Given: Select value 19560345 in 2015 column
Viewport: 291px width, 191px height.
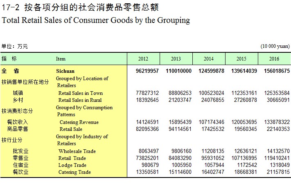Looking at the screenshot, I should pos(246,129).
